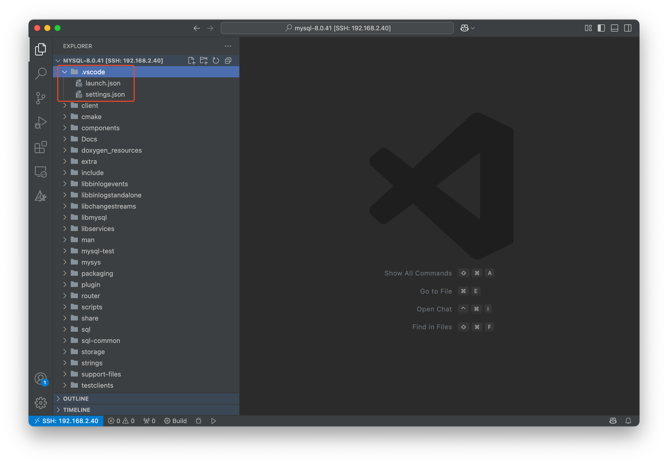This screenshot has width=668, height=464.
Task: Expand the libbinlogevents folder
Action: (x=146, y=184)
